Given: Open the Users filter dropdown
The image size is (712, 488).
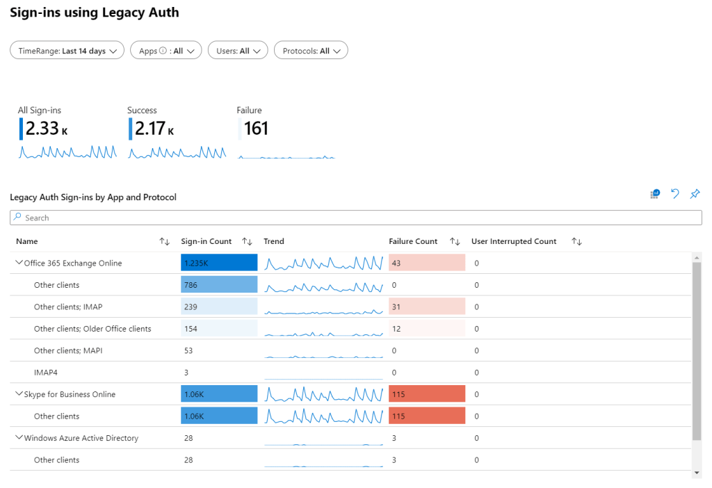Looking at the screenshot, I should coord(238,51).
